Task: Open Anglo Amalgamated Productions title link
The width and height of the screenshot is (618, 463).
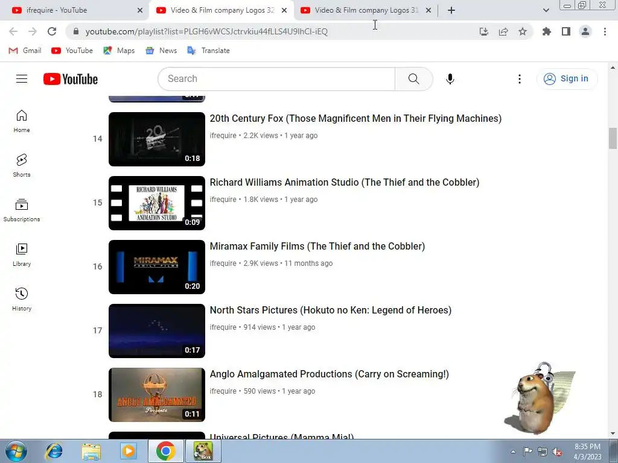Action: [330, 374]
